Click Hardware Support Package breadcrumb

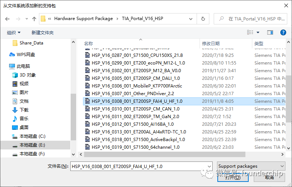(x=83, y=19)
